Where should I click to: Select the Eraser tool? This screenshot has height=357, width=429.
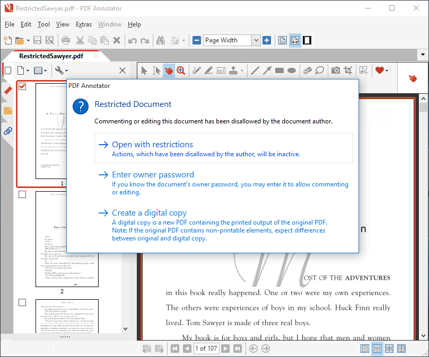click(x=308, y=70)
